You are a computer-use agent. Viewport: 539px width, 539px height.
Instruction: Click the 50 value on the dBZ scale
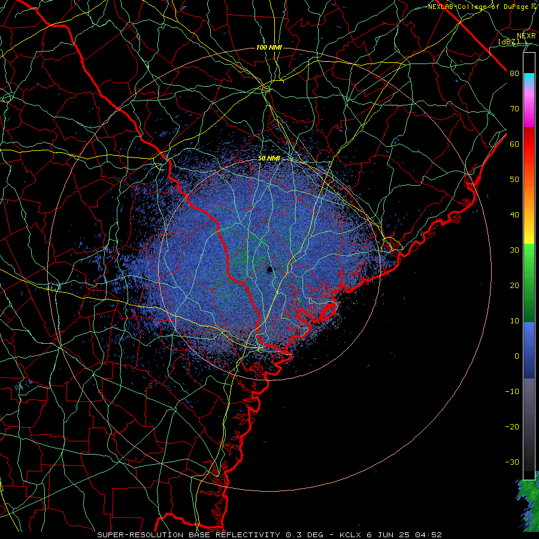coord(514,180)
